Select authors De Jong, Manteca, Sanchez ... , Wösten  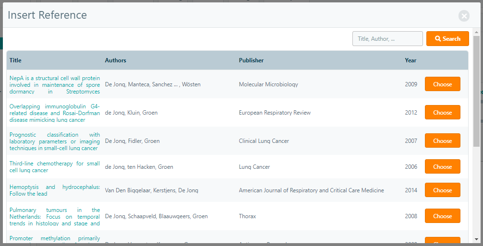pos(153,84)
